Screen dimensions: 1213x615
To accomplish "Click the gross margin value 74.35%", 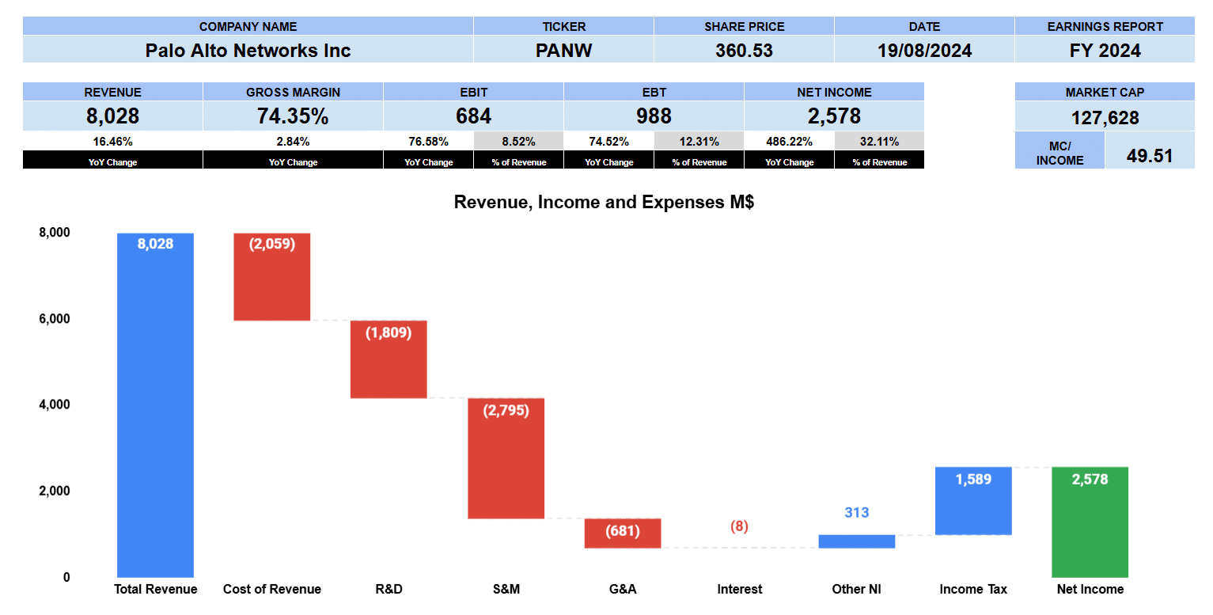I will click(293, 116).
